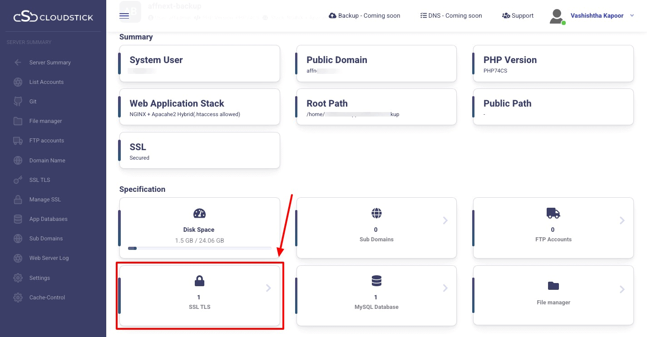Viewport: 647px width, 337px height.
Task: Click the Manage SSL padlock icon in sidebar
Action: coord(18,200)
